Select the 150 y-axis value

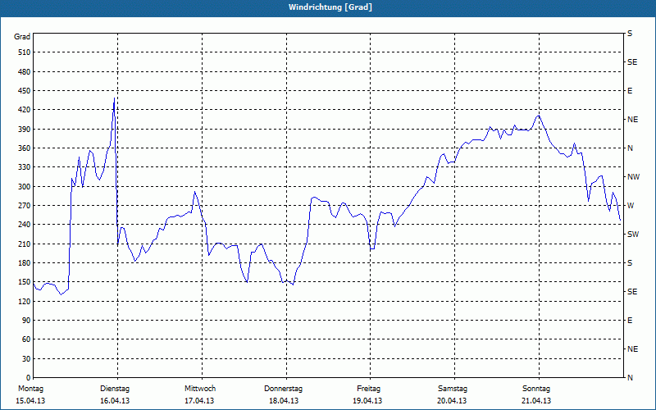coord(25,282)
